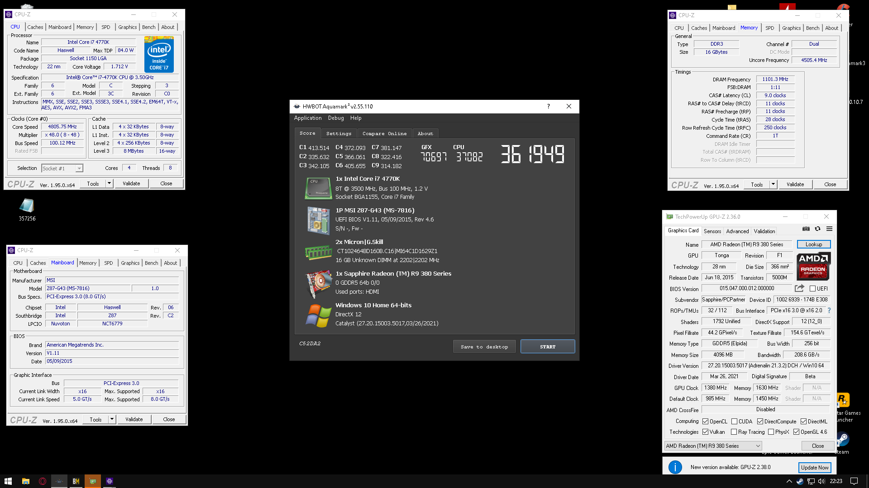This screenshot has height=488, width=869.
Task: Click the network icon in system tray
Action: tap(811, 481)
